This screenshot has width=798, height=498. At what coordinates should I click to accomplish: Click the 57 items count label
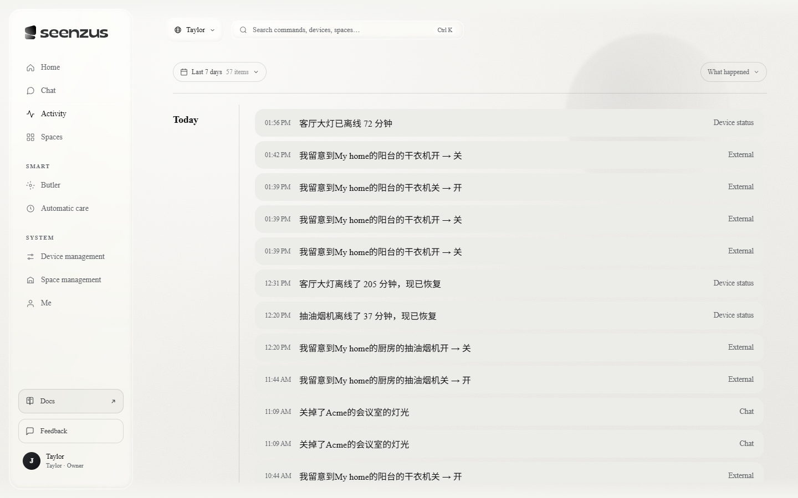[x=237, y=72]
